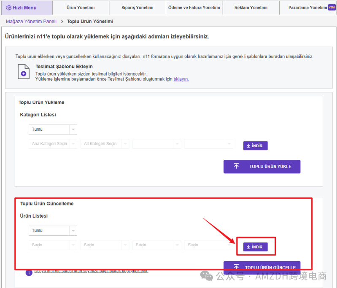Expand the Tümü dropdown in Ürün Listesi
The image size is (337, 288).
[x=53, y=231]
